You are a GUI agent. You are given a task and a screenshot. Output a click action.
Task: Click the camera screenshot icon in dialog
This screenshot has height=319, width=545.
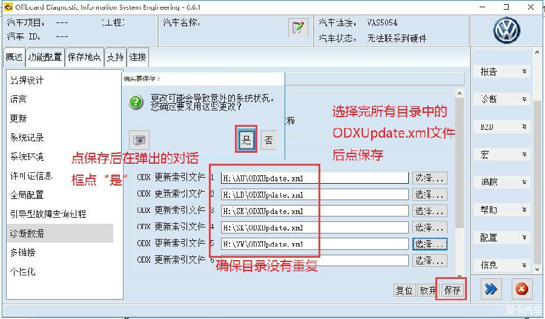coord(139,140)
